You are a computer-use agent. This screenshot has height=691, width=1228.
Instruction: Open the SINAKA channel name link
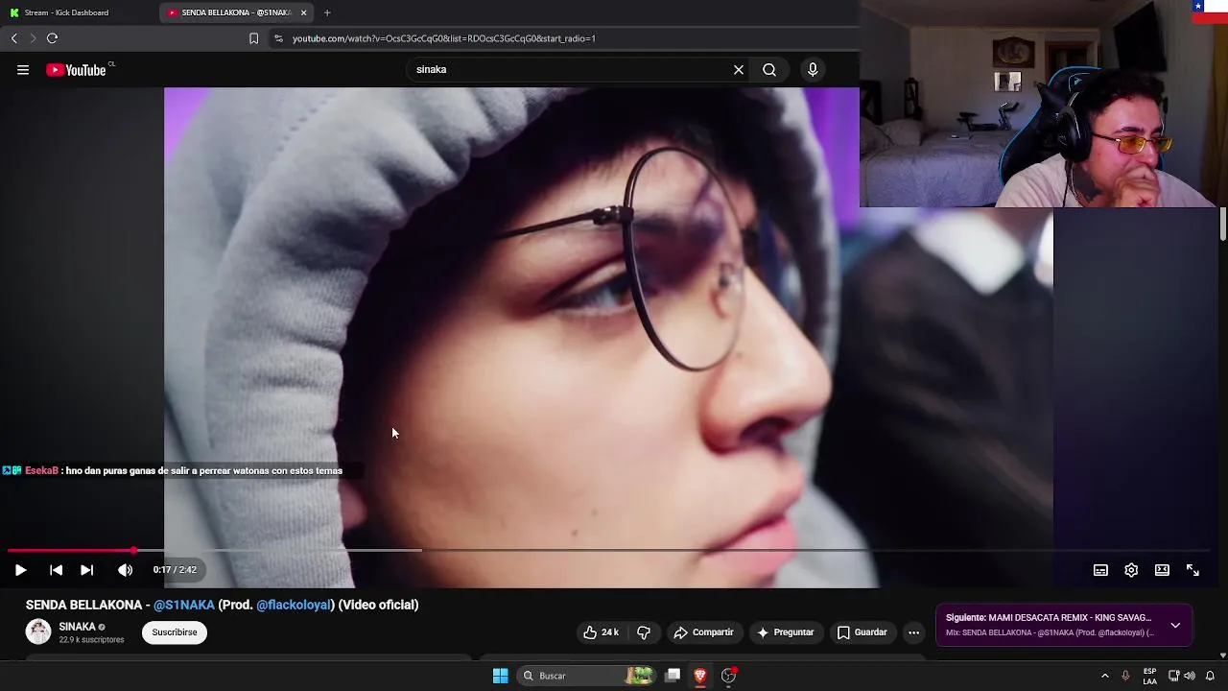78,627
